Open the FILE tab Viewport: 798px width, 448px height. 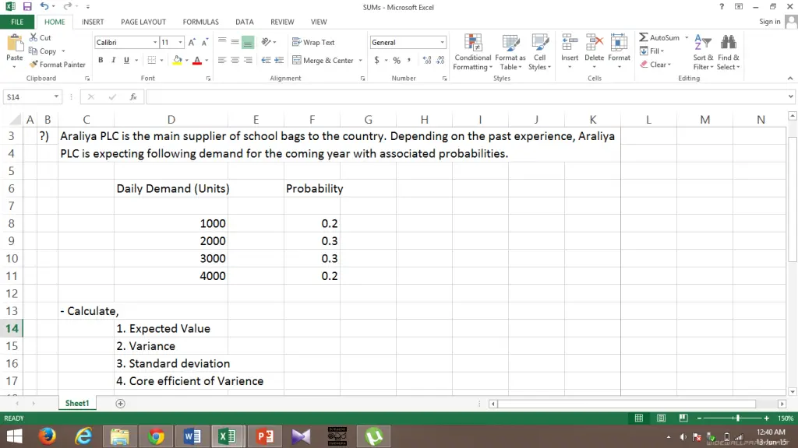(17, 22)
